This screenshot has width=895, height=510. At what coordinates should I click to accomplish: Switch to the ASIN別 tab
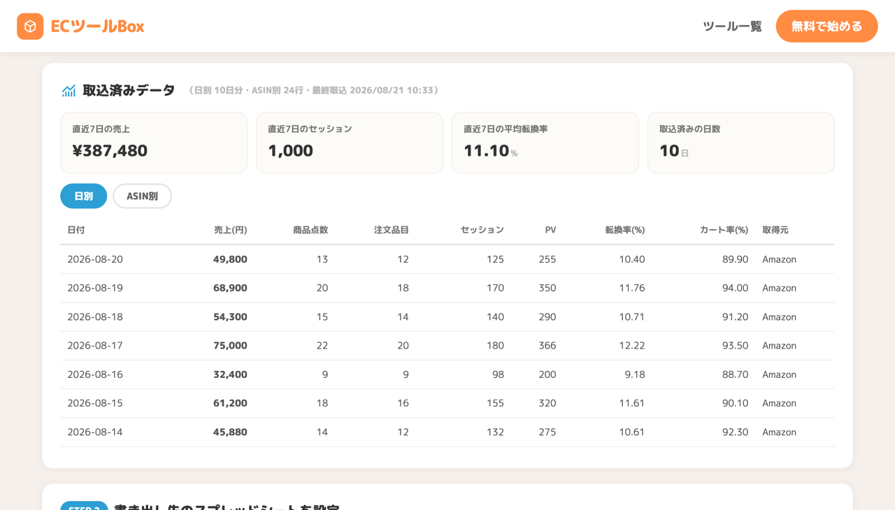tap(142, 196)
